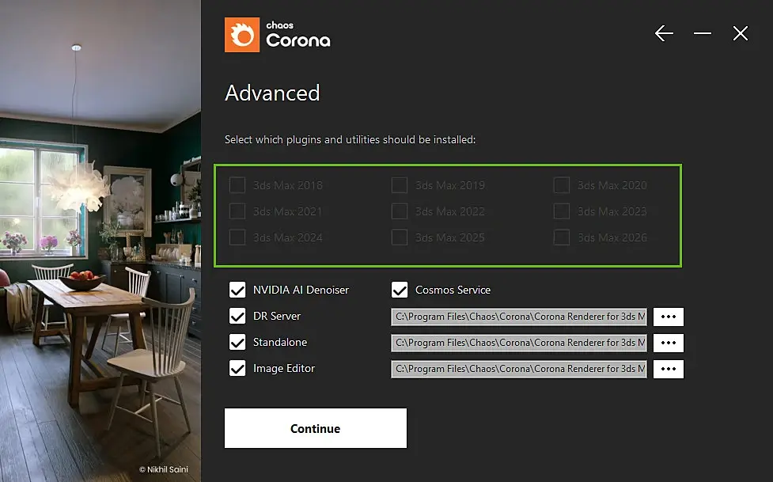Minimize the installer window

pos(702,33)
